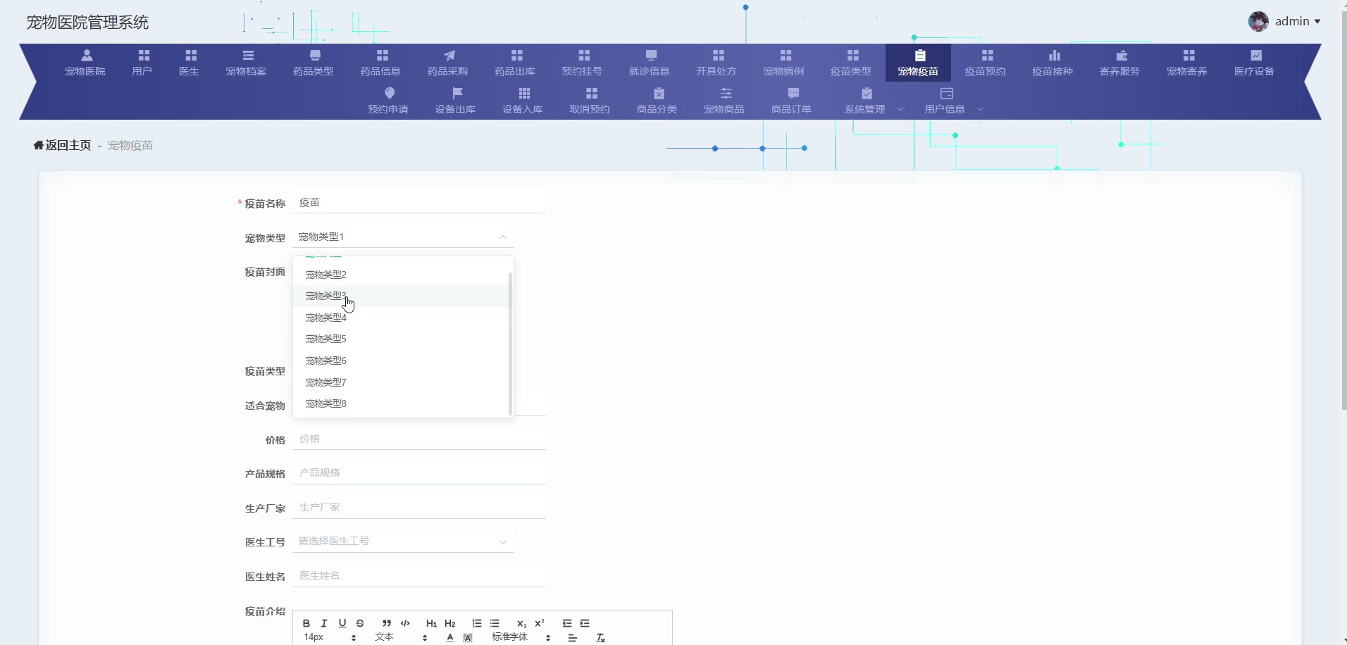Insert a blockquote in the editor

pos(387,623)
